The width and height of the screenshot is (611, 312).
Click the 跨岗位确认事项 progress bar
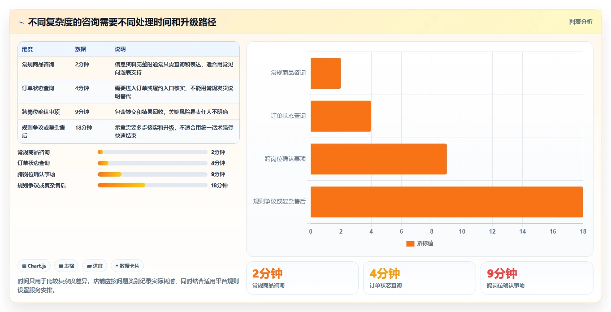point(152,174)
